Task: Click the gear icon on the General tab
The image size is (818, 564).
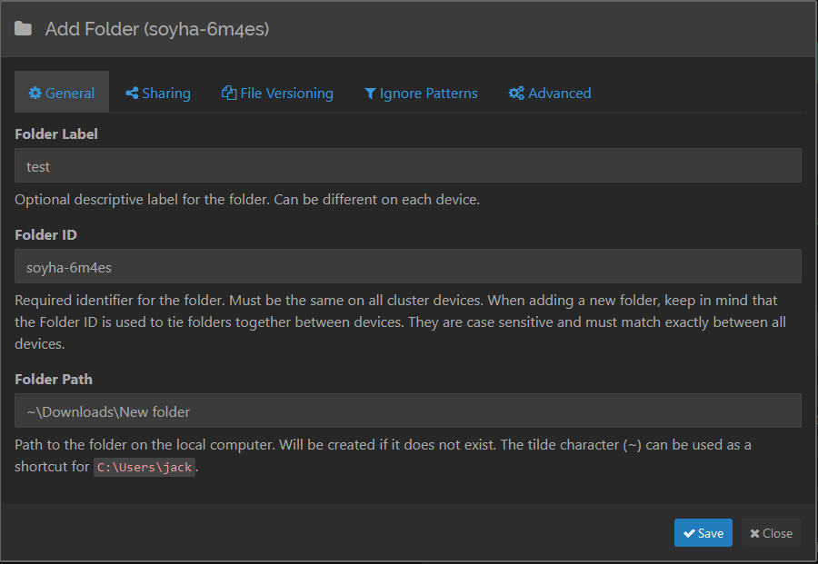Action: pyautogui.click(x=35, y=94)
